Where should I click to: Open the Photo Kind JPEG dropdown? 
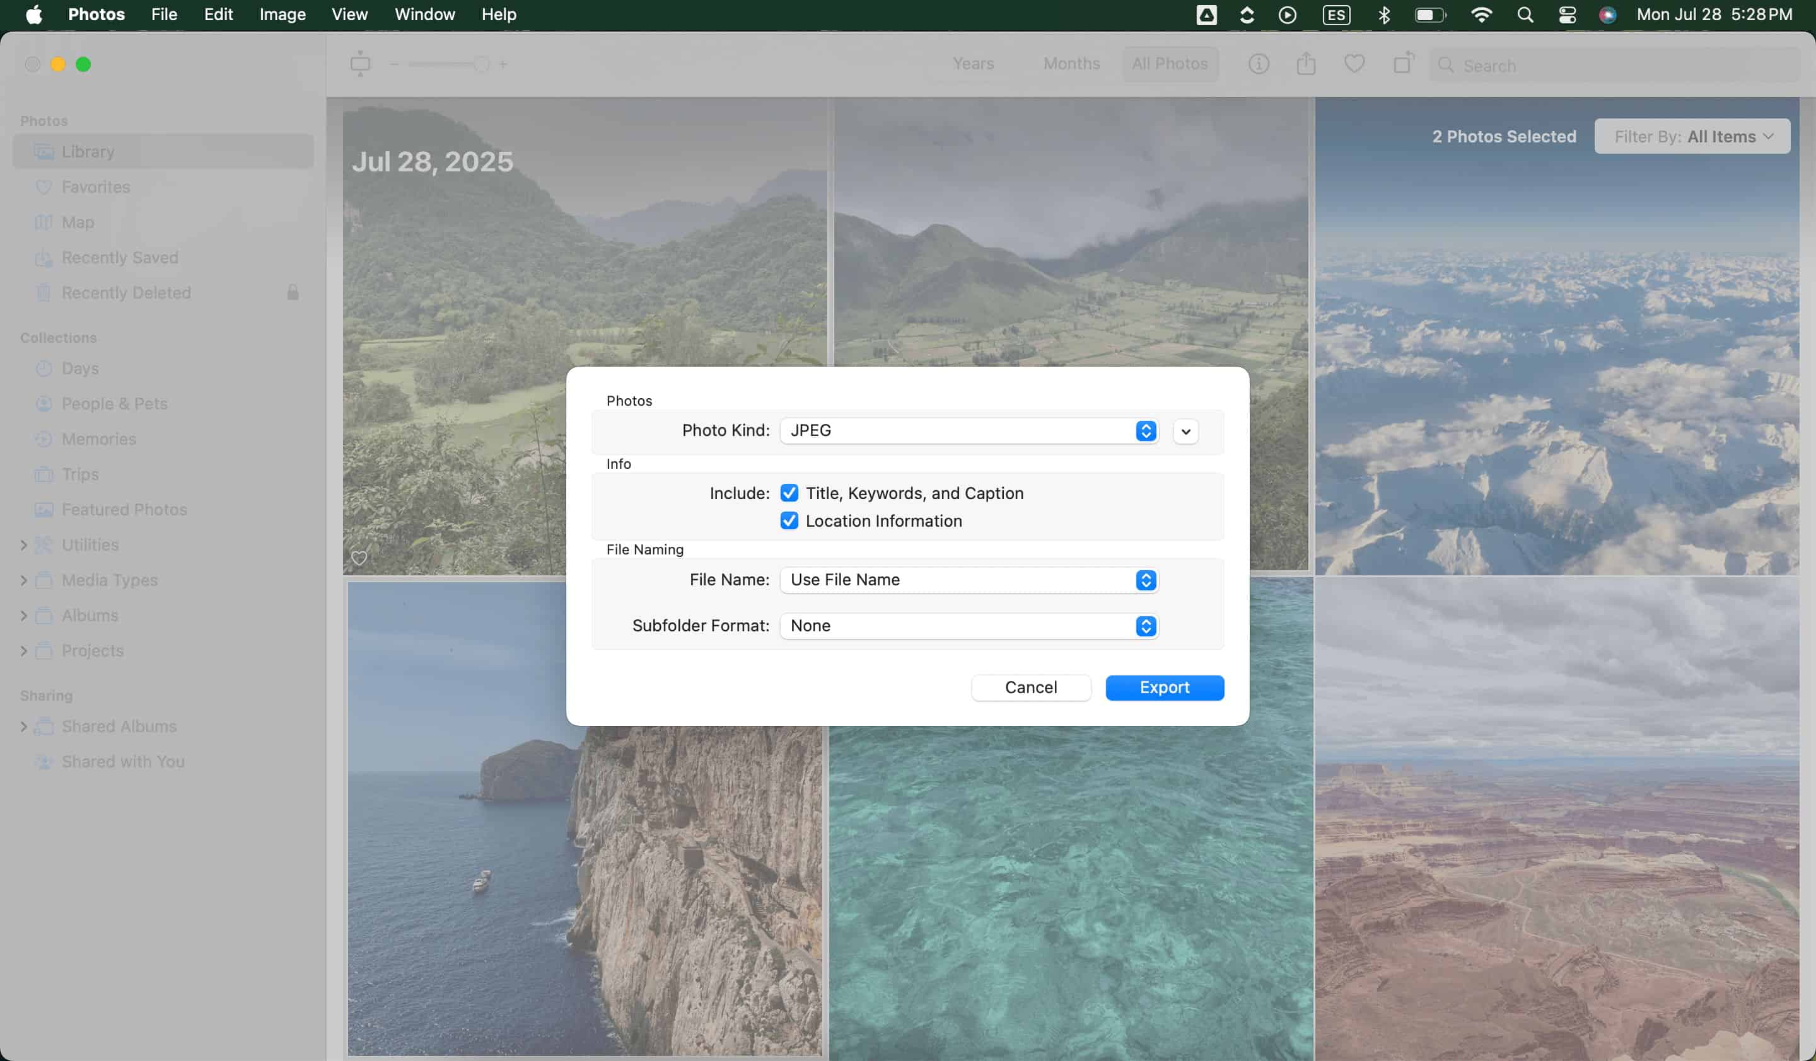pyautogui.click(x=969, y=430)
